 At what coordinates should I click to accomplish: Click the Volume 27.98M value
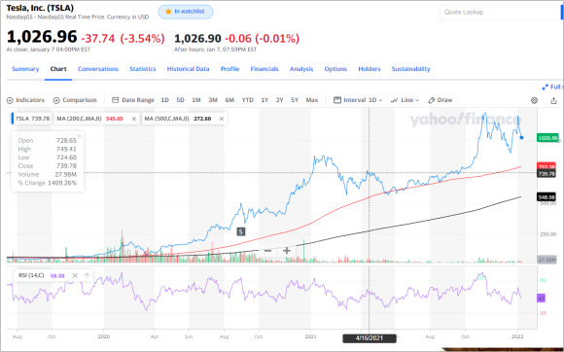[66, 174]
